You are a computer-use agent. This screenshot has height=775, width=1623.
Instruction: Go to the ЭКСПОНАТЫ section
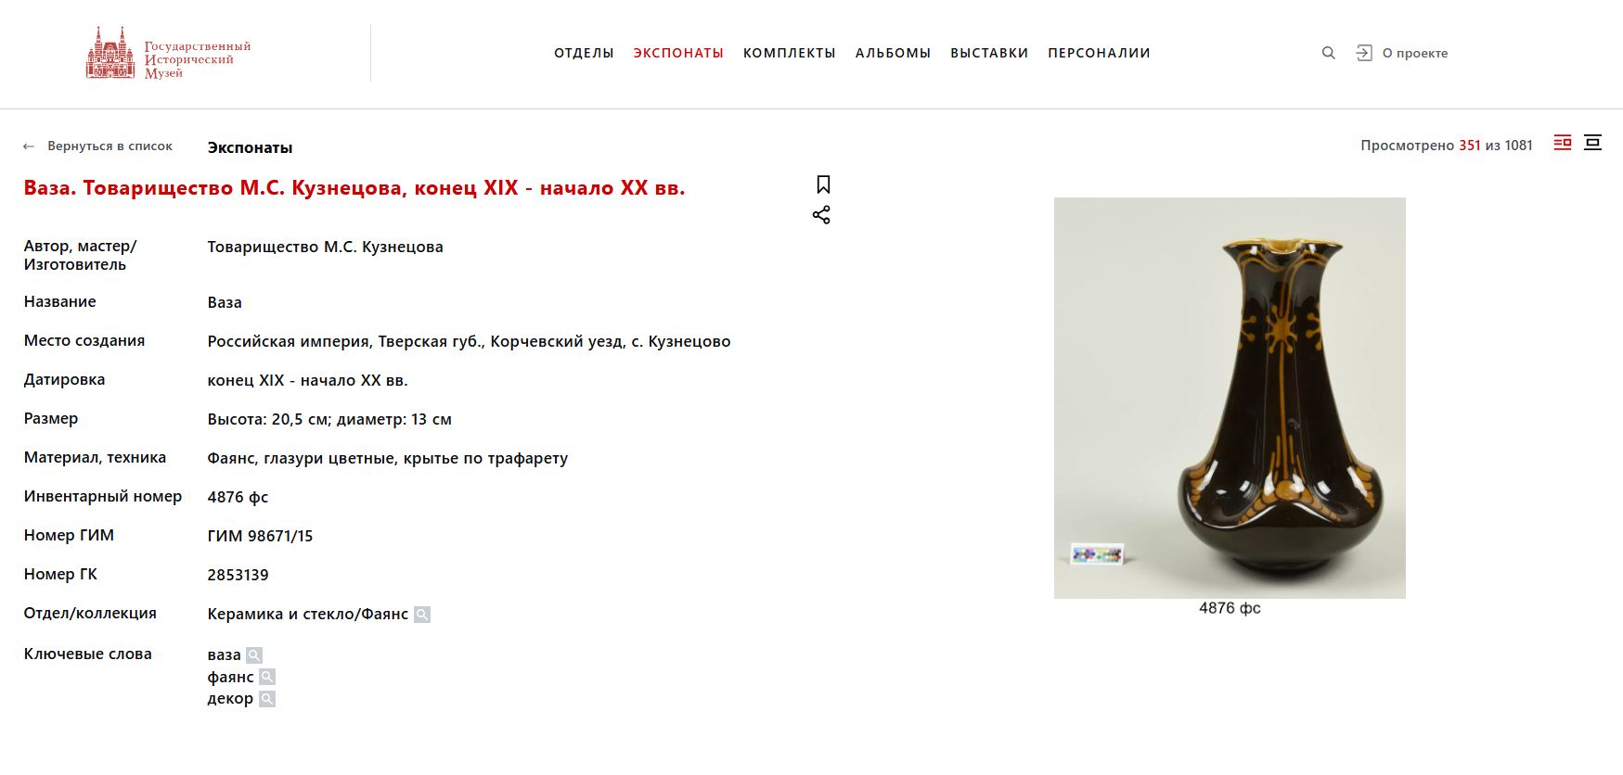click(678, 53)
